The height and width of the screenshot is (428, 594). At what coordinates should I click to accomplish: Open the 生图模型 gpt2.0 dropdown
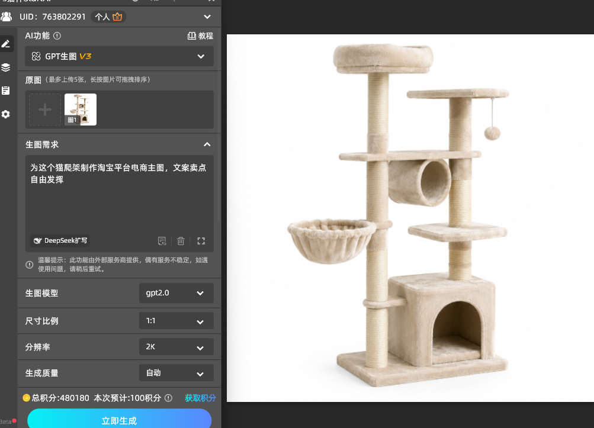176,293
